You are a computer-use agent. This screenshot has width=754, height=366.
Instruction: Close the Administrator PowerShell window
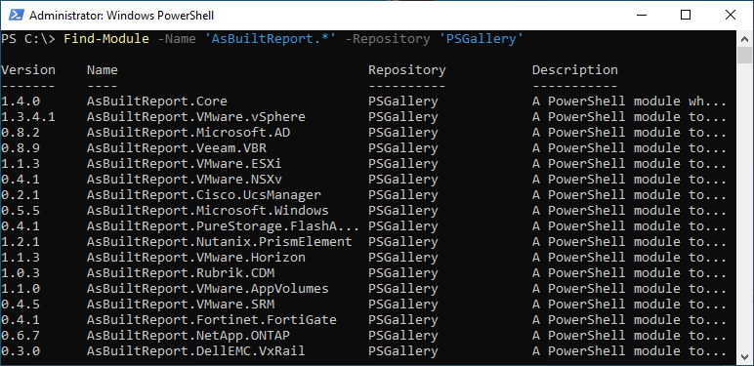[x=730, y=16]
